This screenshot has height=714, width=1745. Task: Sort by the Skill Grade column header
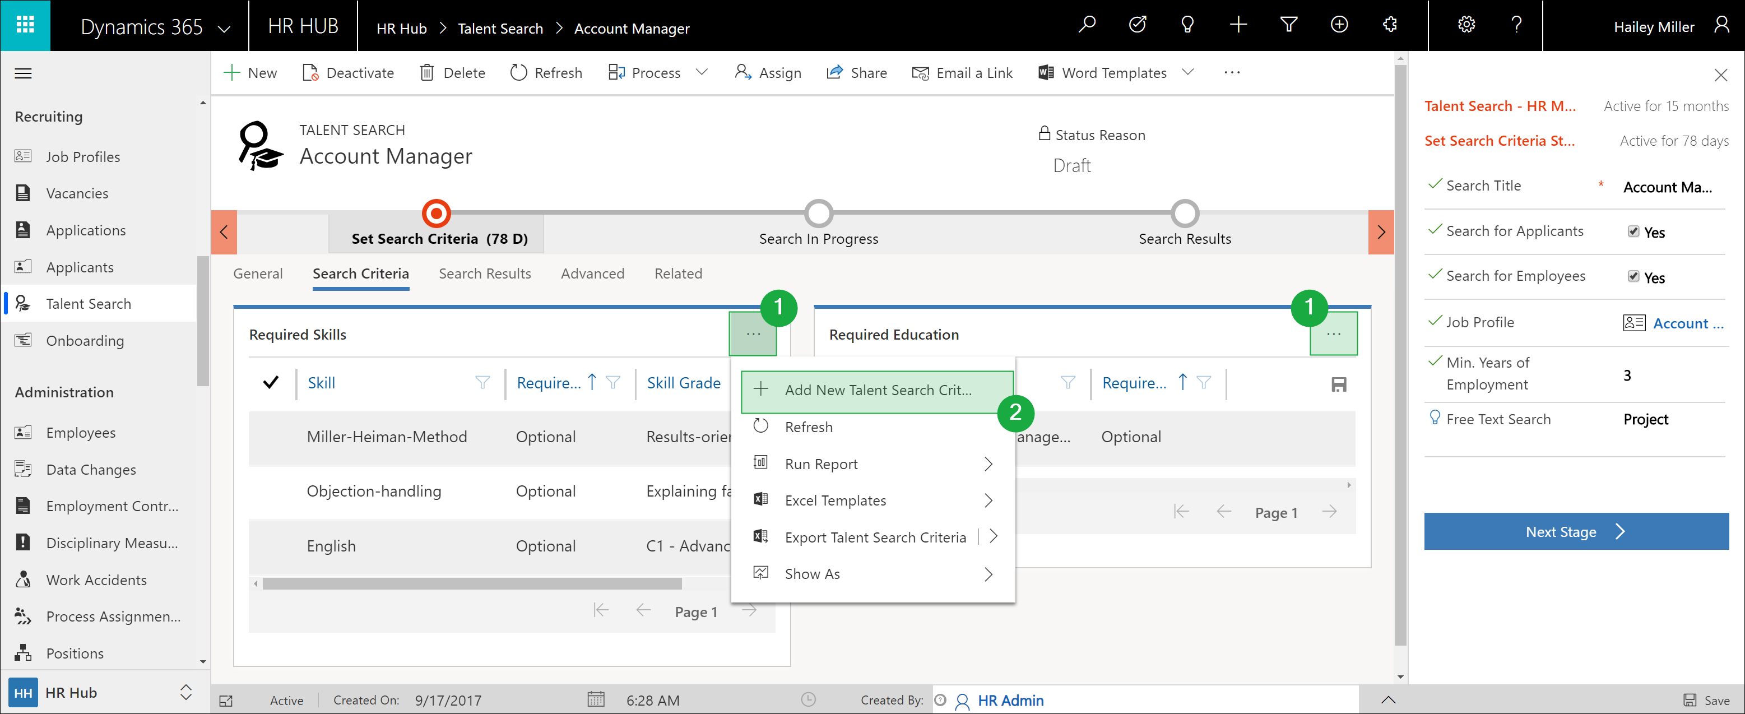pos(683,383)
